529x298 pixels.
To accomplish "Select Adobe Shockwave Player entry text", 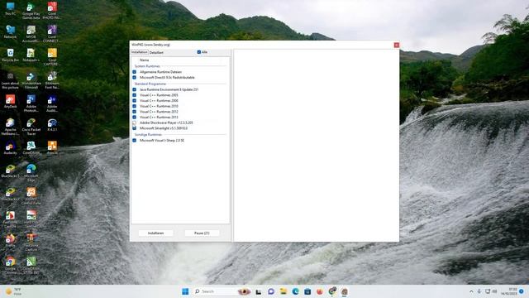I will coord(166,123).
